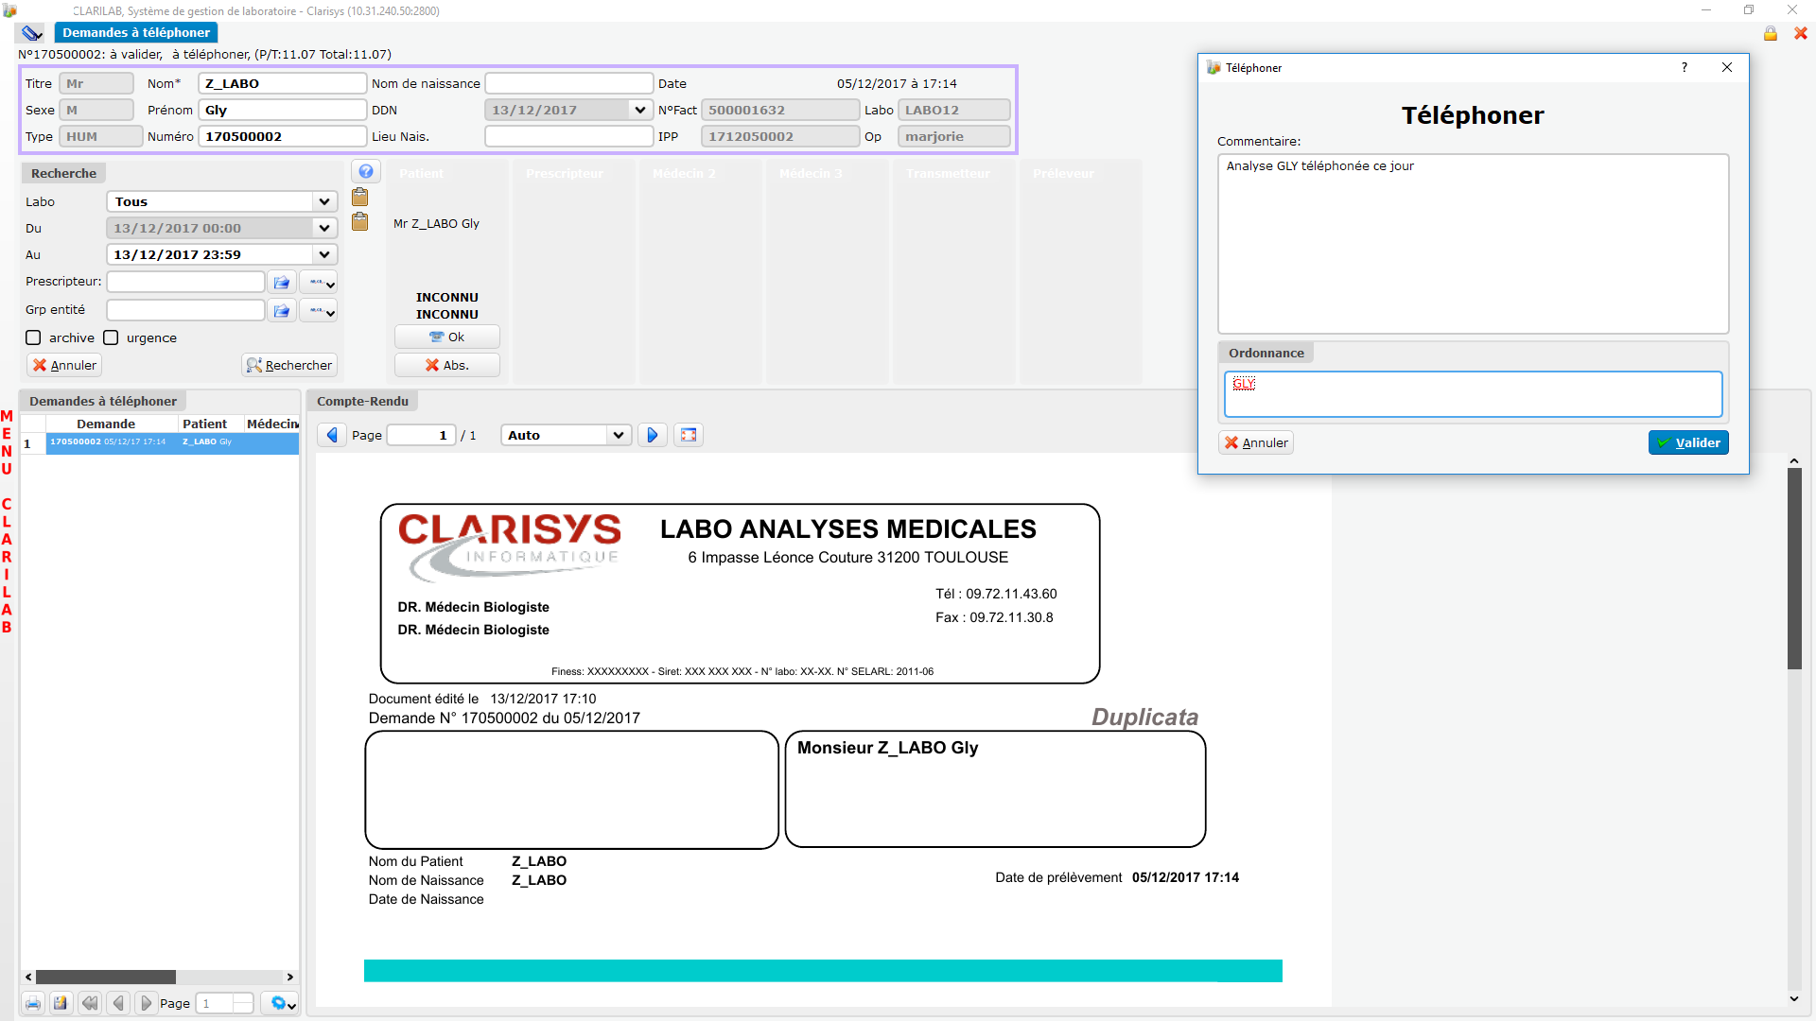Check the archive checkbox
This screenshot has height=1021, width=1816.
pyautogui.click(x=33, y=337)
